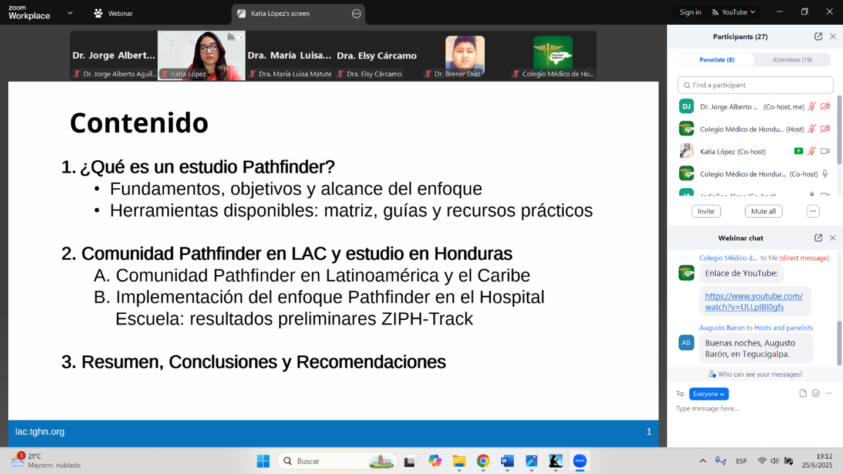
Task: Pop out the Participants panel
Action: [818, 36]
